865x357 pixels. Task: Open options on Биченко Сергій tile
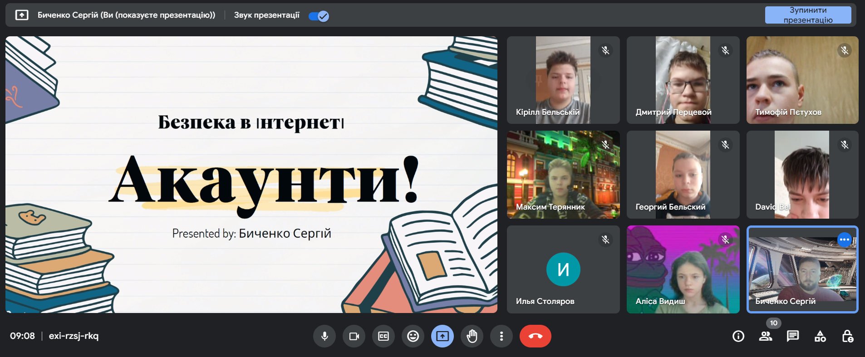tap(844, 240)
